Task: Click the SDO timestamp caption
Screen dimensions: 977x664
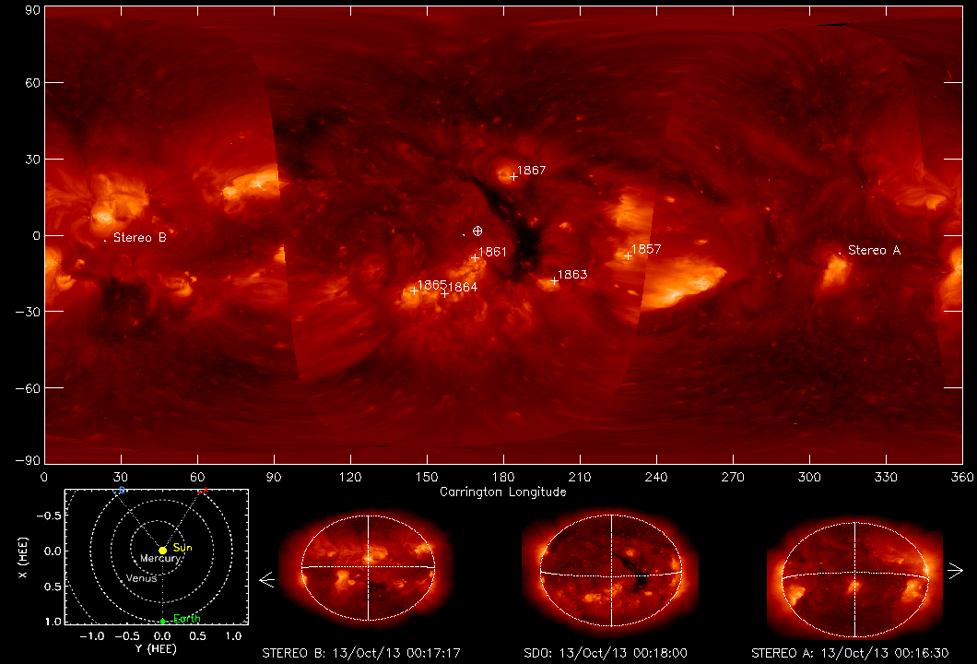Action: (x=611, y=653)
